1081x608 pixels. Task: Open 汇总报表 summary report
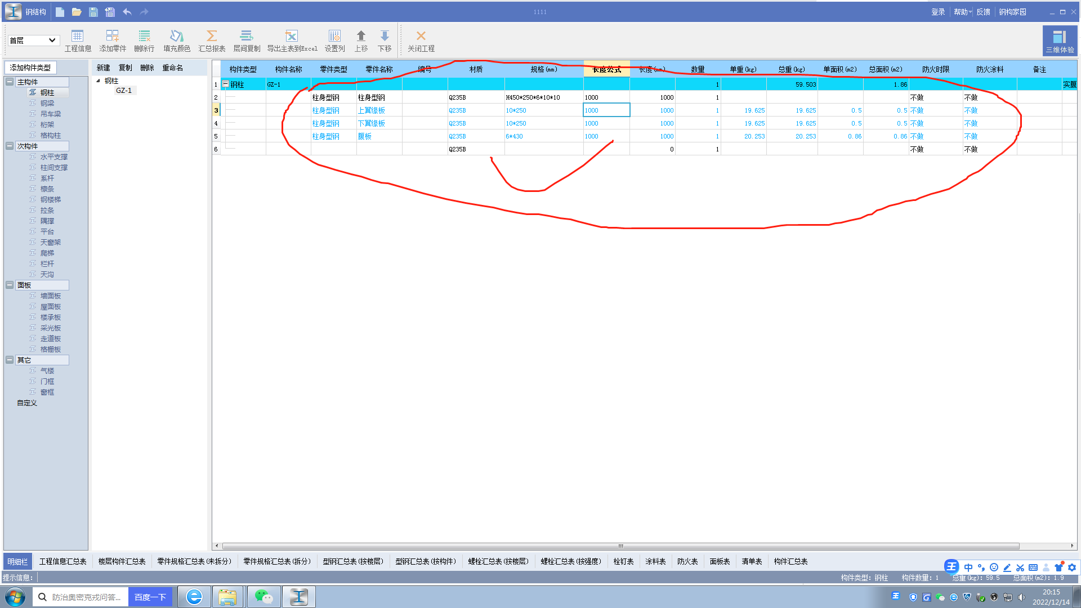[x=212, y=41]
